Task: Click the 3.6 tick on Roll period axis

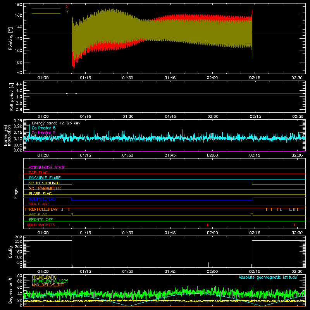Action: pyautogui.click(x=19, y=109)
